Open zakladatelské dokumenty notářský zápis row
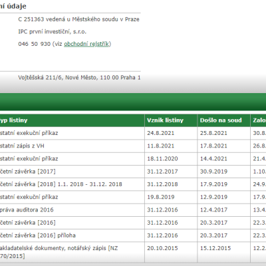Screen dimensions: 266x266 [133, 252]
